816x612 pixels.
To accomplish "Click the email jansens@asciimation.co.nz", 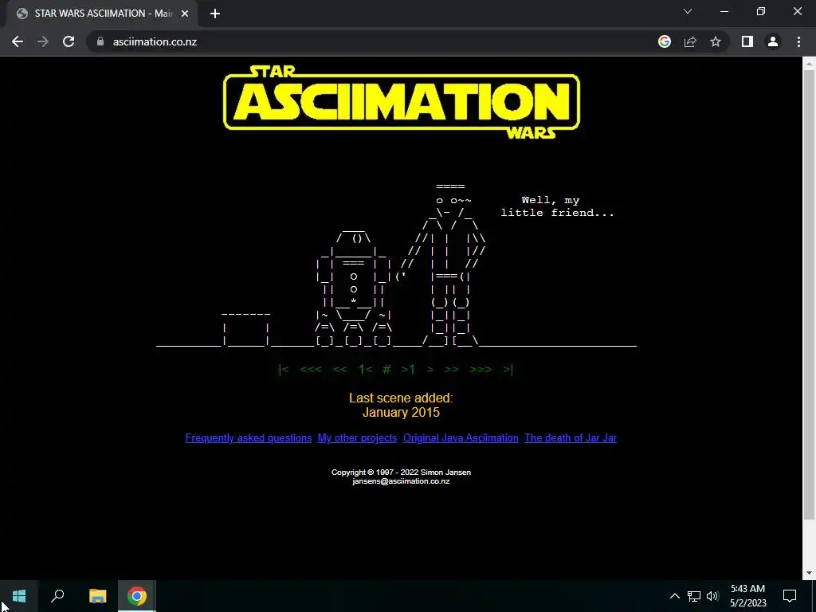I will [x=401, y=481].
